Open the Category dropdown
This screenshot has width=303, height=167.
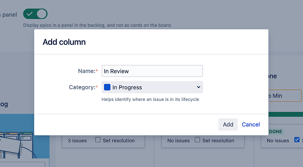[152, 87]
